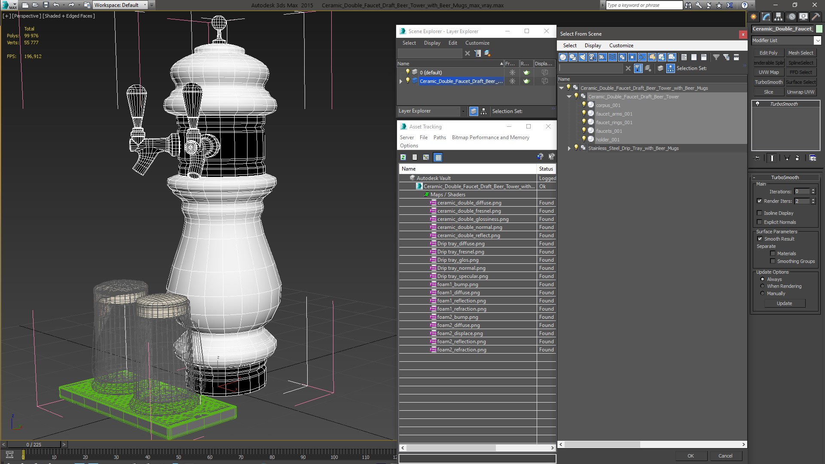Click Sort by Hierarchy icon in Layer Explorer
This screenshot has height=464, width=825.
pyautogui.click(x=484, y=111)
